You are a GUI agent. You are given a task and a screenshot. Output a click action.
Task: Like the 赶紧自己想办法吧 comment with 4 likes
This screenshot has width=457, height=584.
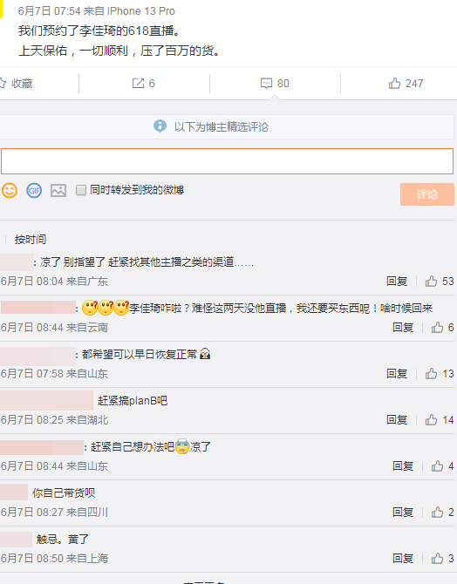coord(437,466)
